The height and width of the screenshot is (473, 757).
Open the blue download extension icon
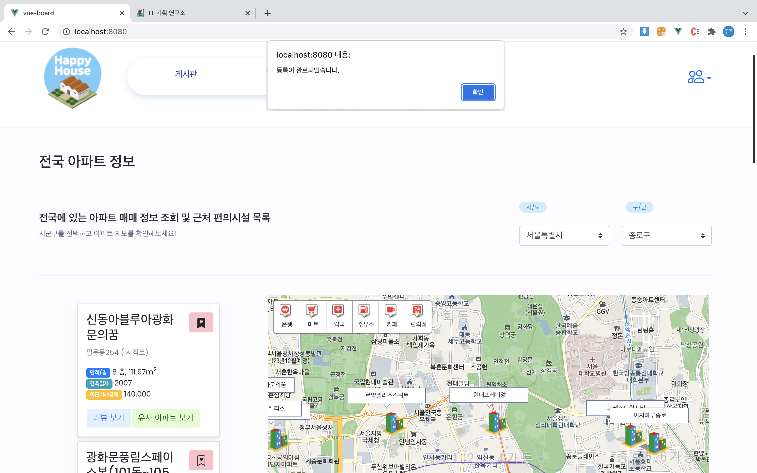(x=645, y=32)
